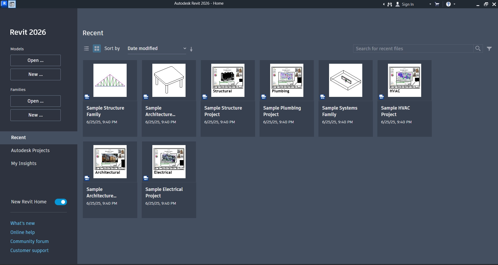Click the Sign In text
Image resolution: width=498 pixels, height=265 pixels.
click(408, 4)
